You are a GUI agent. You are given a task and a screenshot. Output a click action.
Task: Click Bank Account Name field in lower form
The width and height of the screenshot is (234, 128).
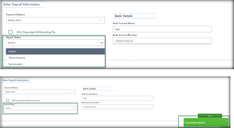[117, 98]
